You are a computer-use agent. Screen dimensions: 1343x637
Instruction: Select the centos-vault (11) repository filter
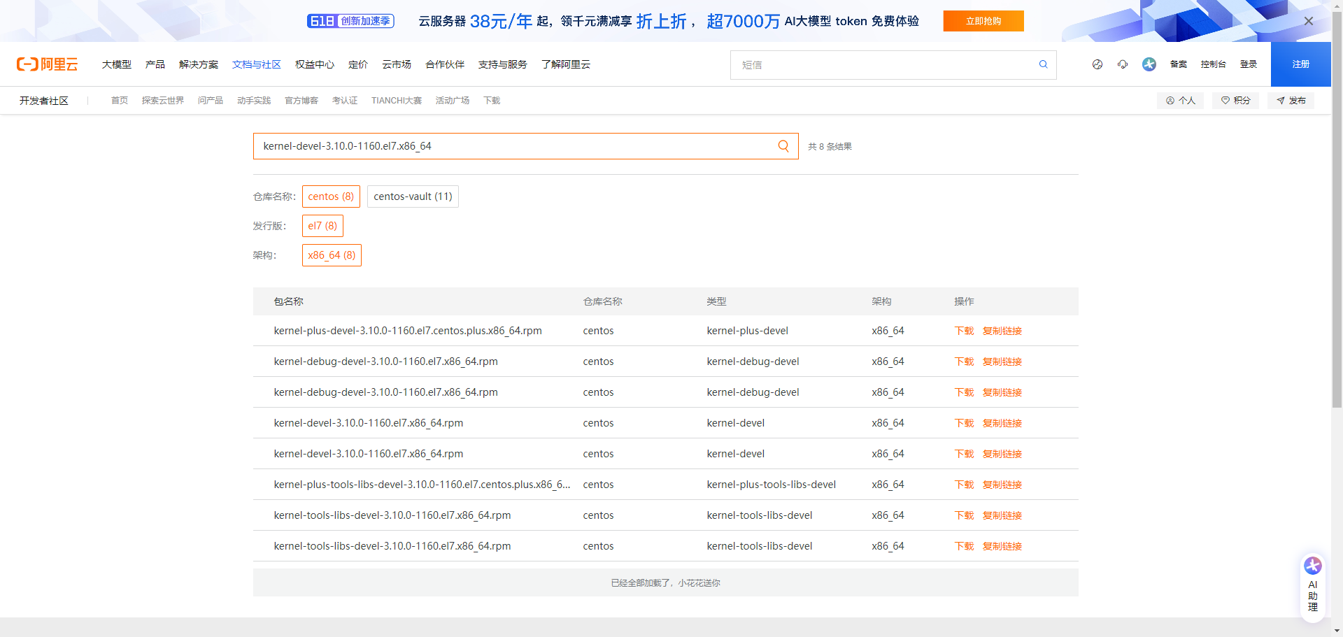[x=413, y=196]
